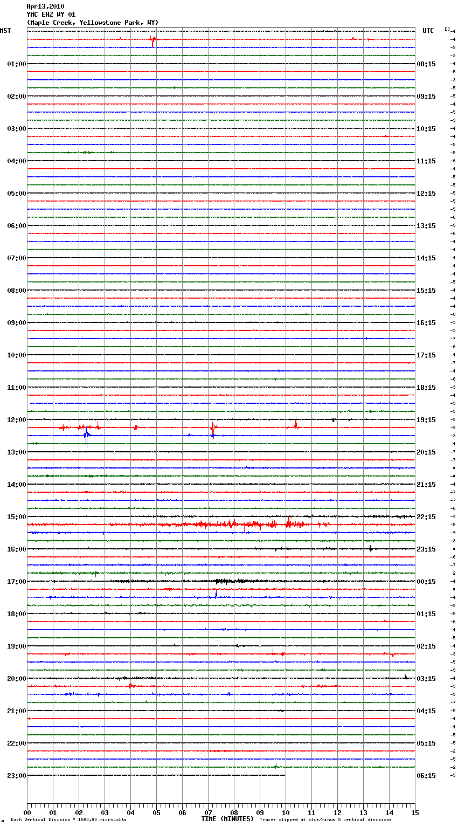Click the "DC" column header
The width and height of the screenshot is (458, 827).
tap(447, 29)
